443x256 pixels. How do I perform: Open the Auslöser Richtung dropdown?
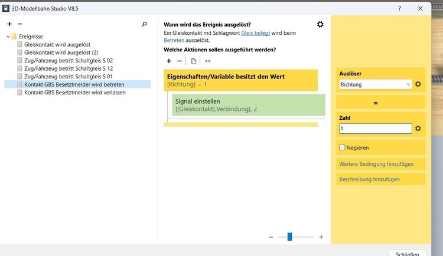coord(376,84)
